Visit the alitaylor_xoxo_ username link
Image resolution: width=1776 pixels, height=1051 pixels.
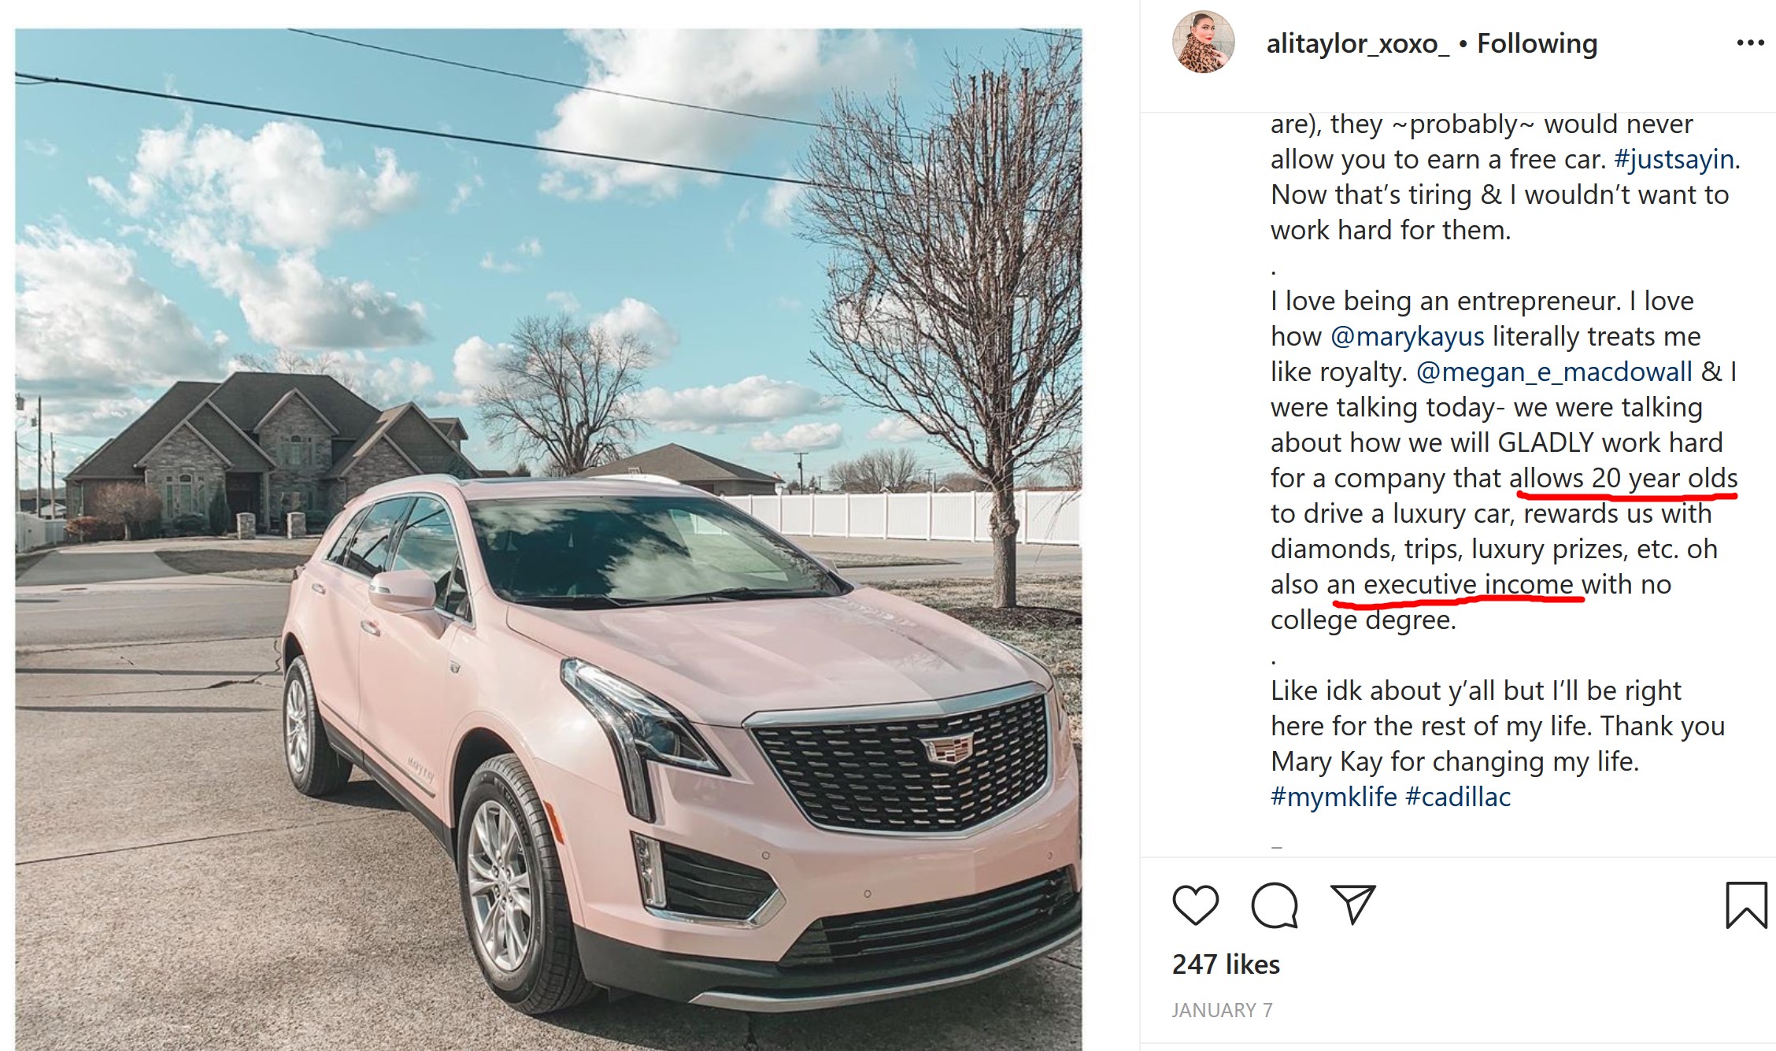[1357, 43]
